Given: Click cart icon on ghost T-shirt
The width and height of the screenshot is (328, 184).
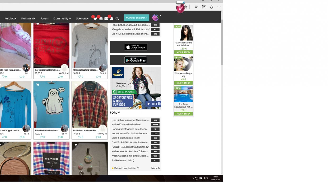Looking at the screenshot, I should point(37,85).
